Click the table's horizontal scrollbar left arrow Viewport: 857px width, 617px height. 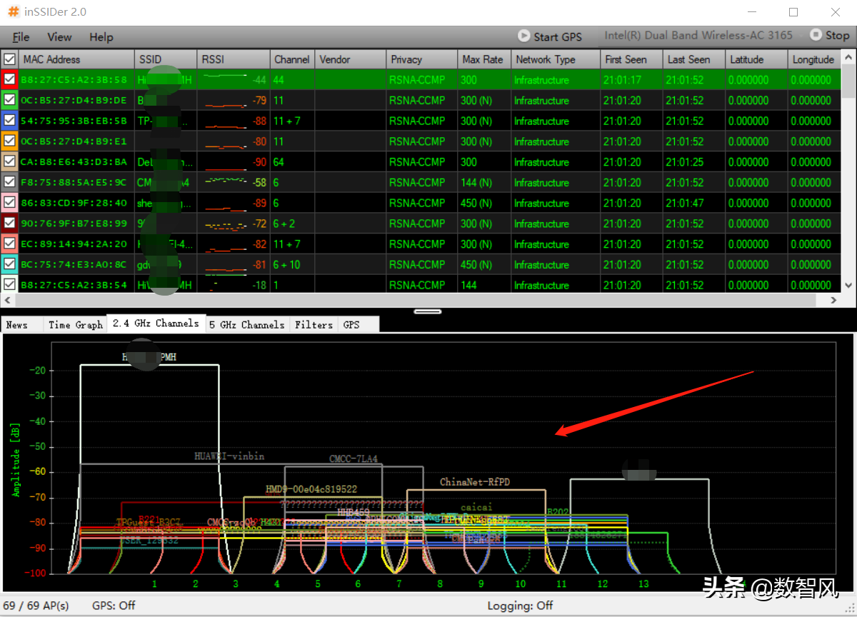click(7, 301)
